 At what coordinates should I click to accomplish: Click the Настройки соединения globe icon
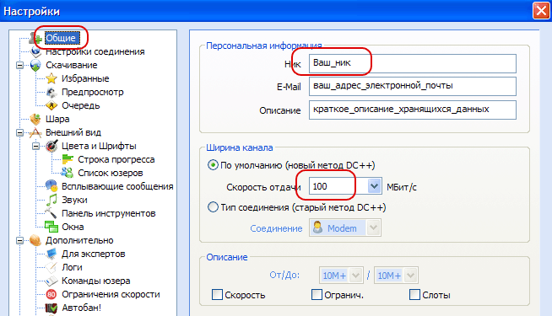(35, 51)
